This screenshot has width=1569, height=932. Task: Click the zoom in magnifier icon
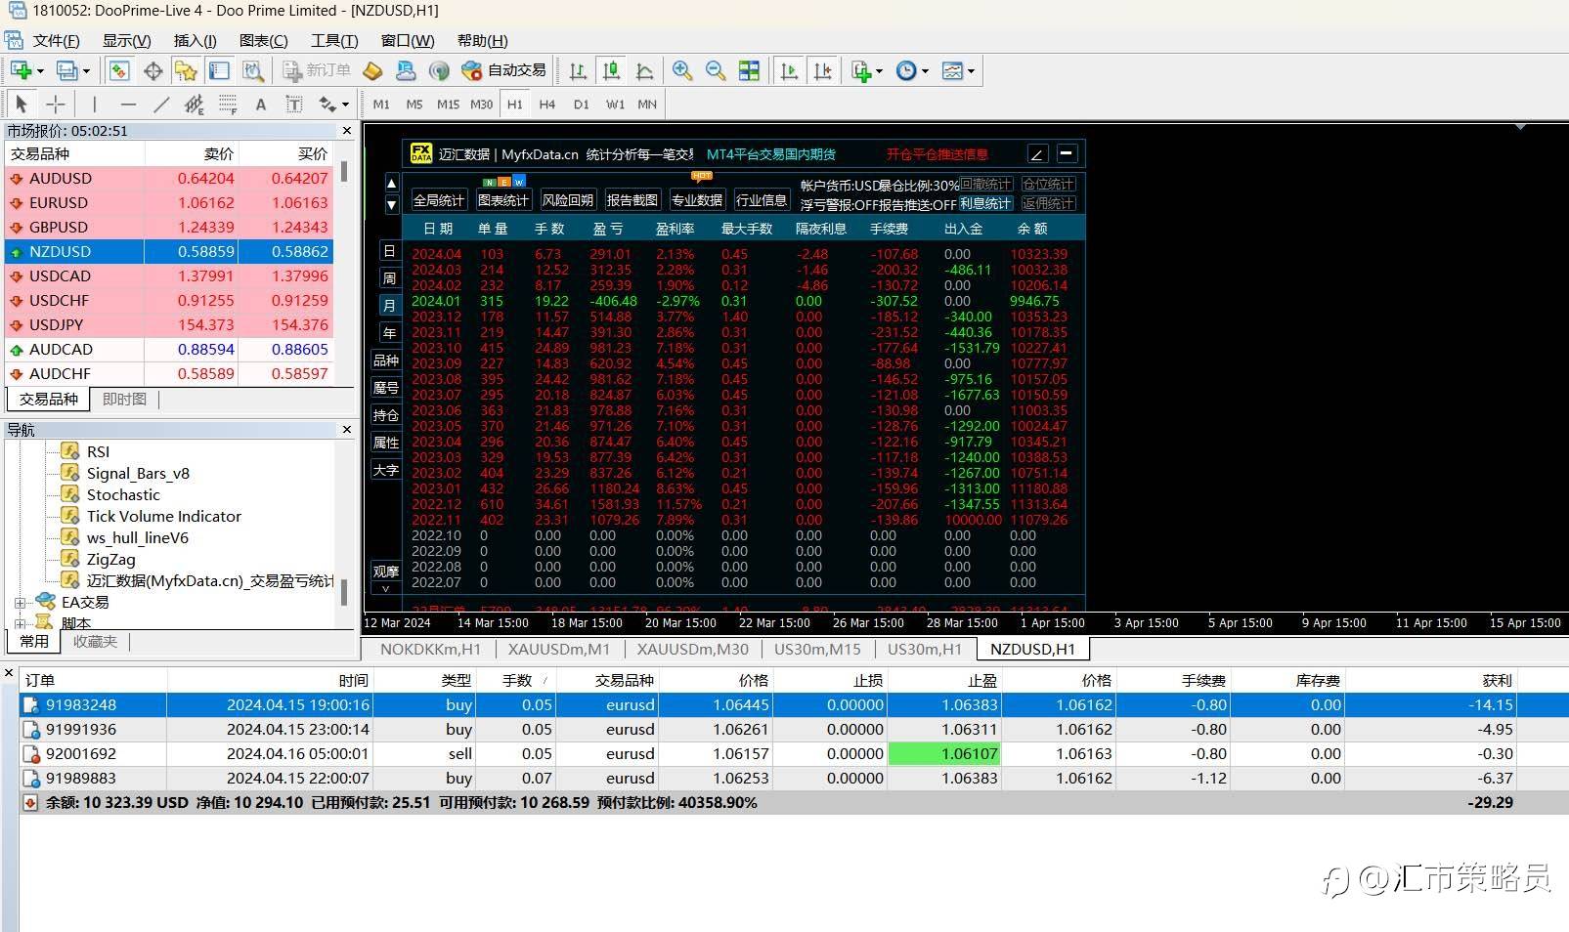(682, 70)
